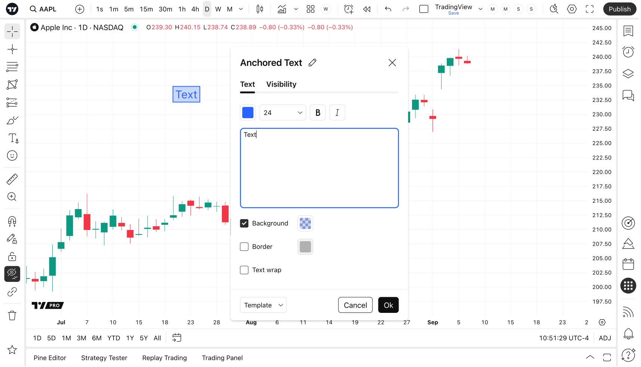This screenshot has width=641, height=367.
Task: Open the Template dropdown
Action: tap(263, 305)
